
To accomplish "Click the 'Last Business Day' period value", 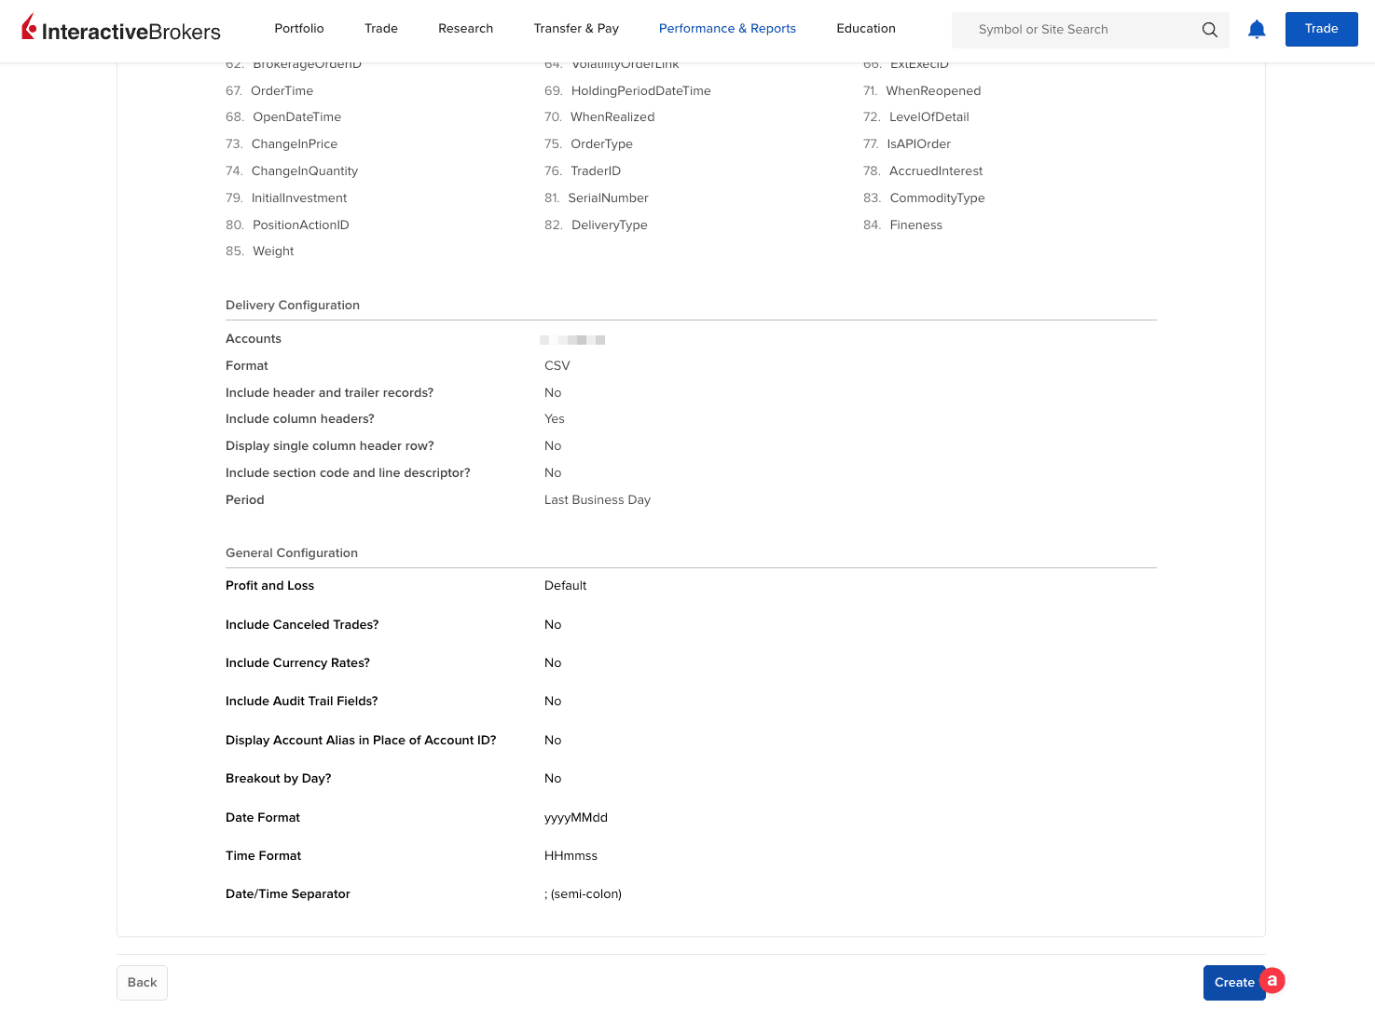I will [x=598, y=500].
